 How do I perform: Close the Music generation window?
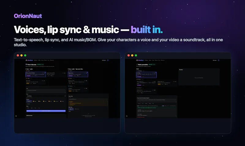click(129, 55)
